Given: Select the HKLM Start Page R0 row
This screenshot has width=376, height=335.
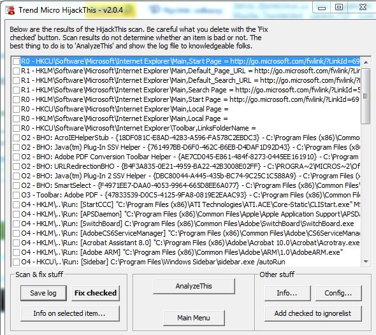Looking at the screenshot, I should click(191, 100).
